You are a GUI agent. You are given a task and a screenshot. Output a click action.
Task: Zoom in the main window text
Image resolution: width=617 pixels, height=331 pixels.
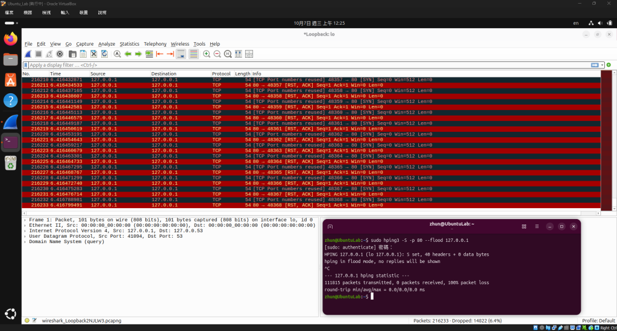click(207, 54)
